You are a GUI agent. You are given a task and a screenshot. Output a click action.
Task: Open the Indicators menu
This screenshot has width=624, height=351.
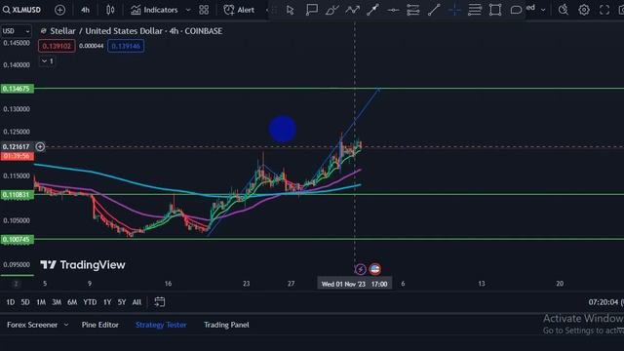pos(154,10)
